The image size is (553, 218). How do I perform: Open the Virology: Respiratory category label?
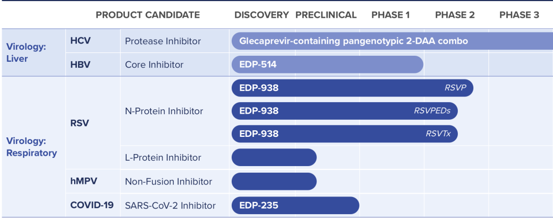coord(32,147)
